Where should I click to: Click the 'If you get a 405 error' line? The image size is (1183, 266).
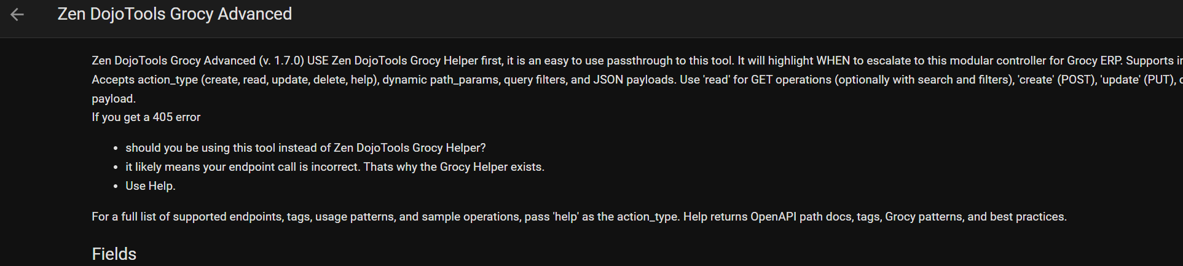tap(146, 117)
